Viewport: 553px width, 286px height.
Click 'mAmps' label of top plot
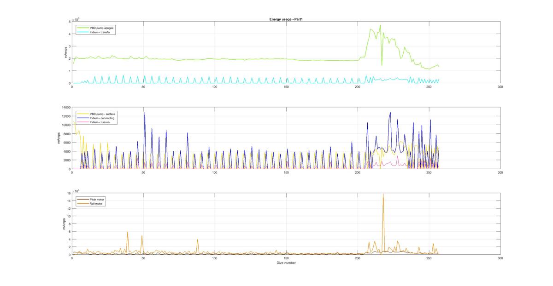tap(65, 52)
